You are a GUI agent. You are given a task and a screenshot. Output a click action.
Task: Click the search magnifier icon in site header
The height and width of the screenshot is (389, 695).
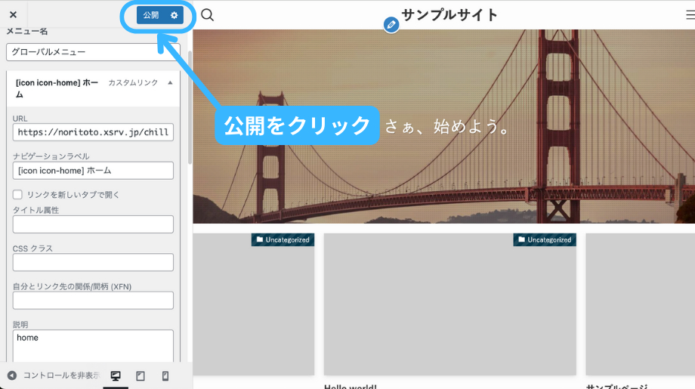(208, 15)
